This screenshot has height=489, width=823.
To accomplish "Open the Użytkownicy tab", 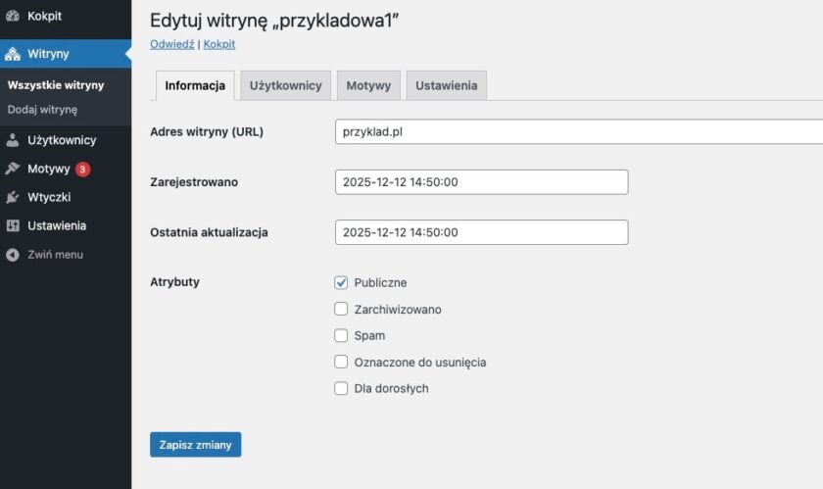I will click(285, 85).
